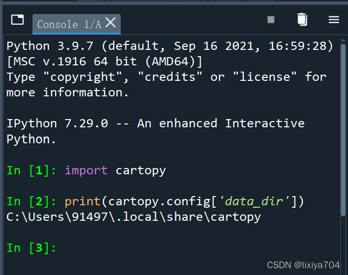Click the scrollbar up arrow
The height and width of the screenshot is (275, 348).
[x=343, y=40]
